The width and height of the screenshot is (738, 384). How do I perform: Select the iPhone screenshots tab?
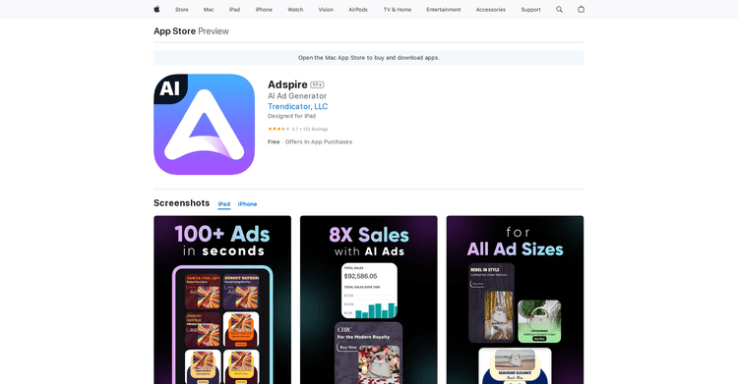(247, 204)
